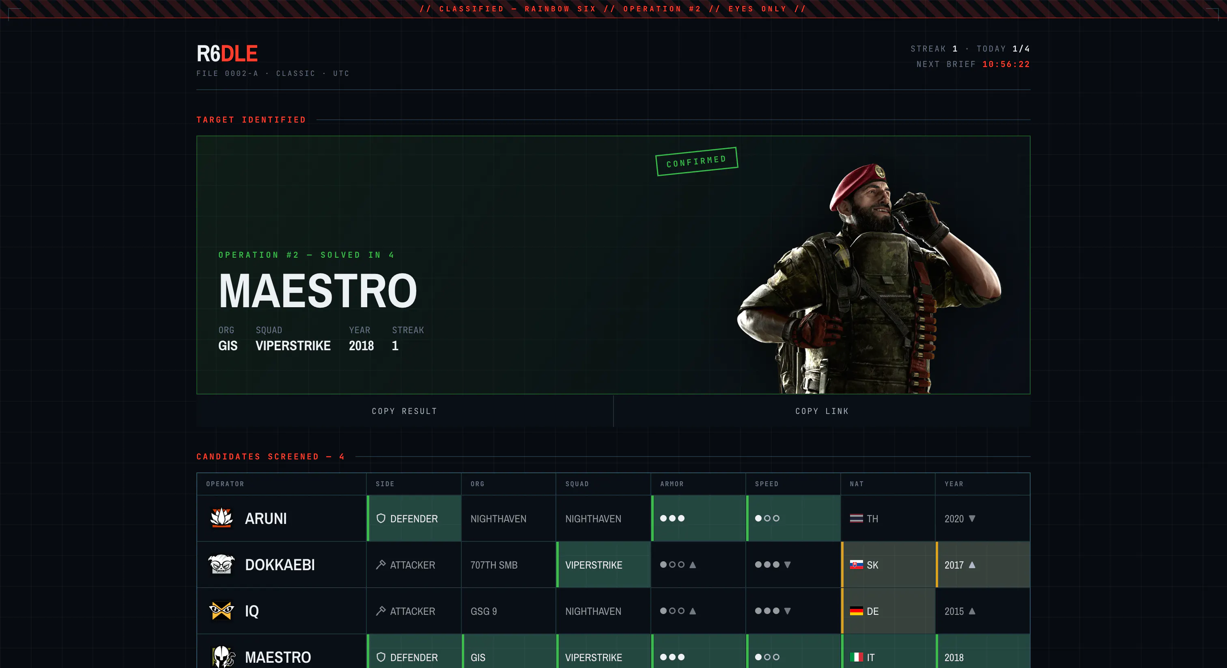The width and height of the screenshot is (1227, 668).
Task: Click GIS in Maestro's table row
Action: pyautogui.click(x=478, y=657)
